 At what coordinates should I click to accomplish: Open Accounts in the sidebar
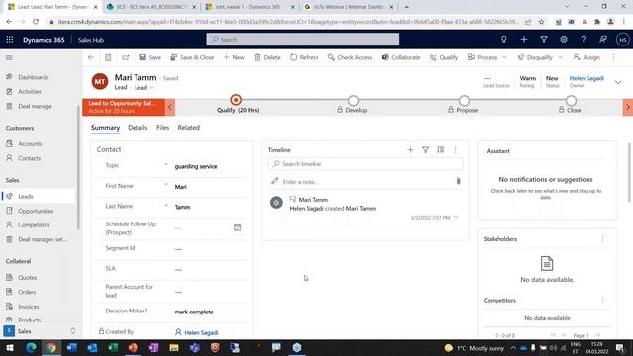(30, 143)
